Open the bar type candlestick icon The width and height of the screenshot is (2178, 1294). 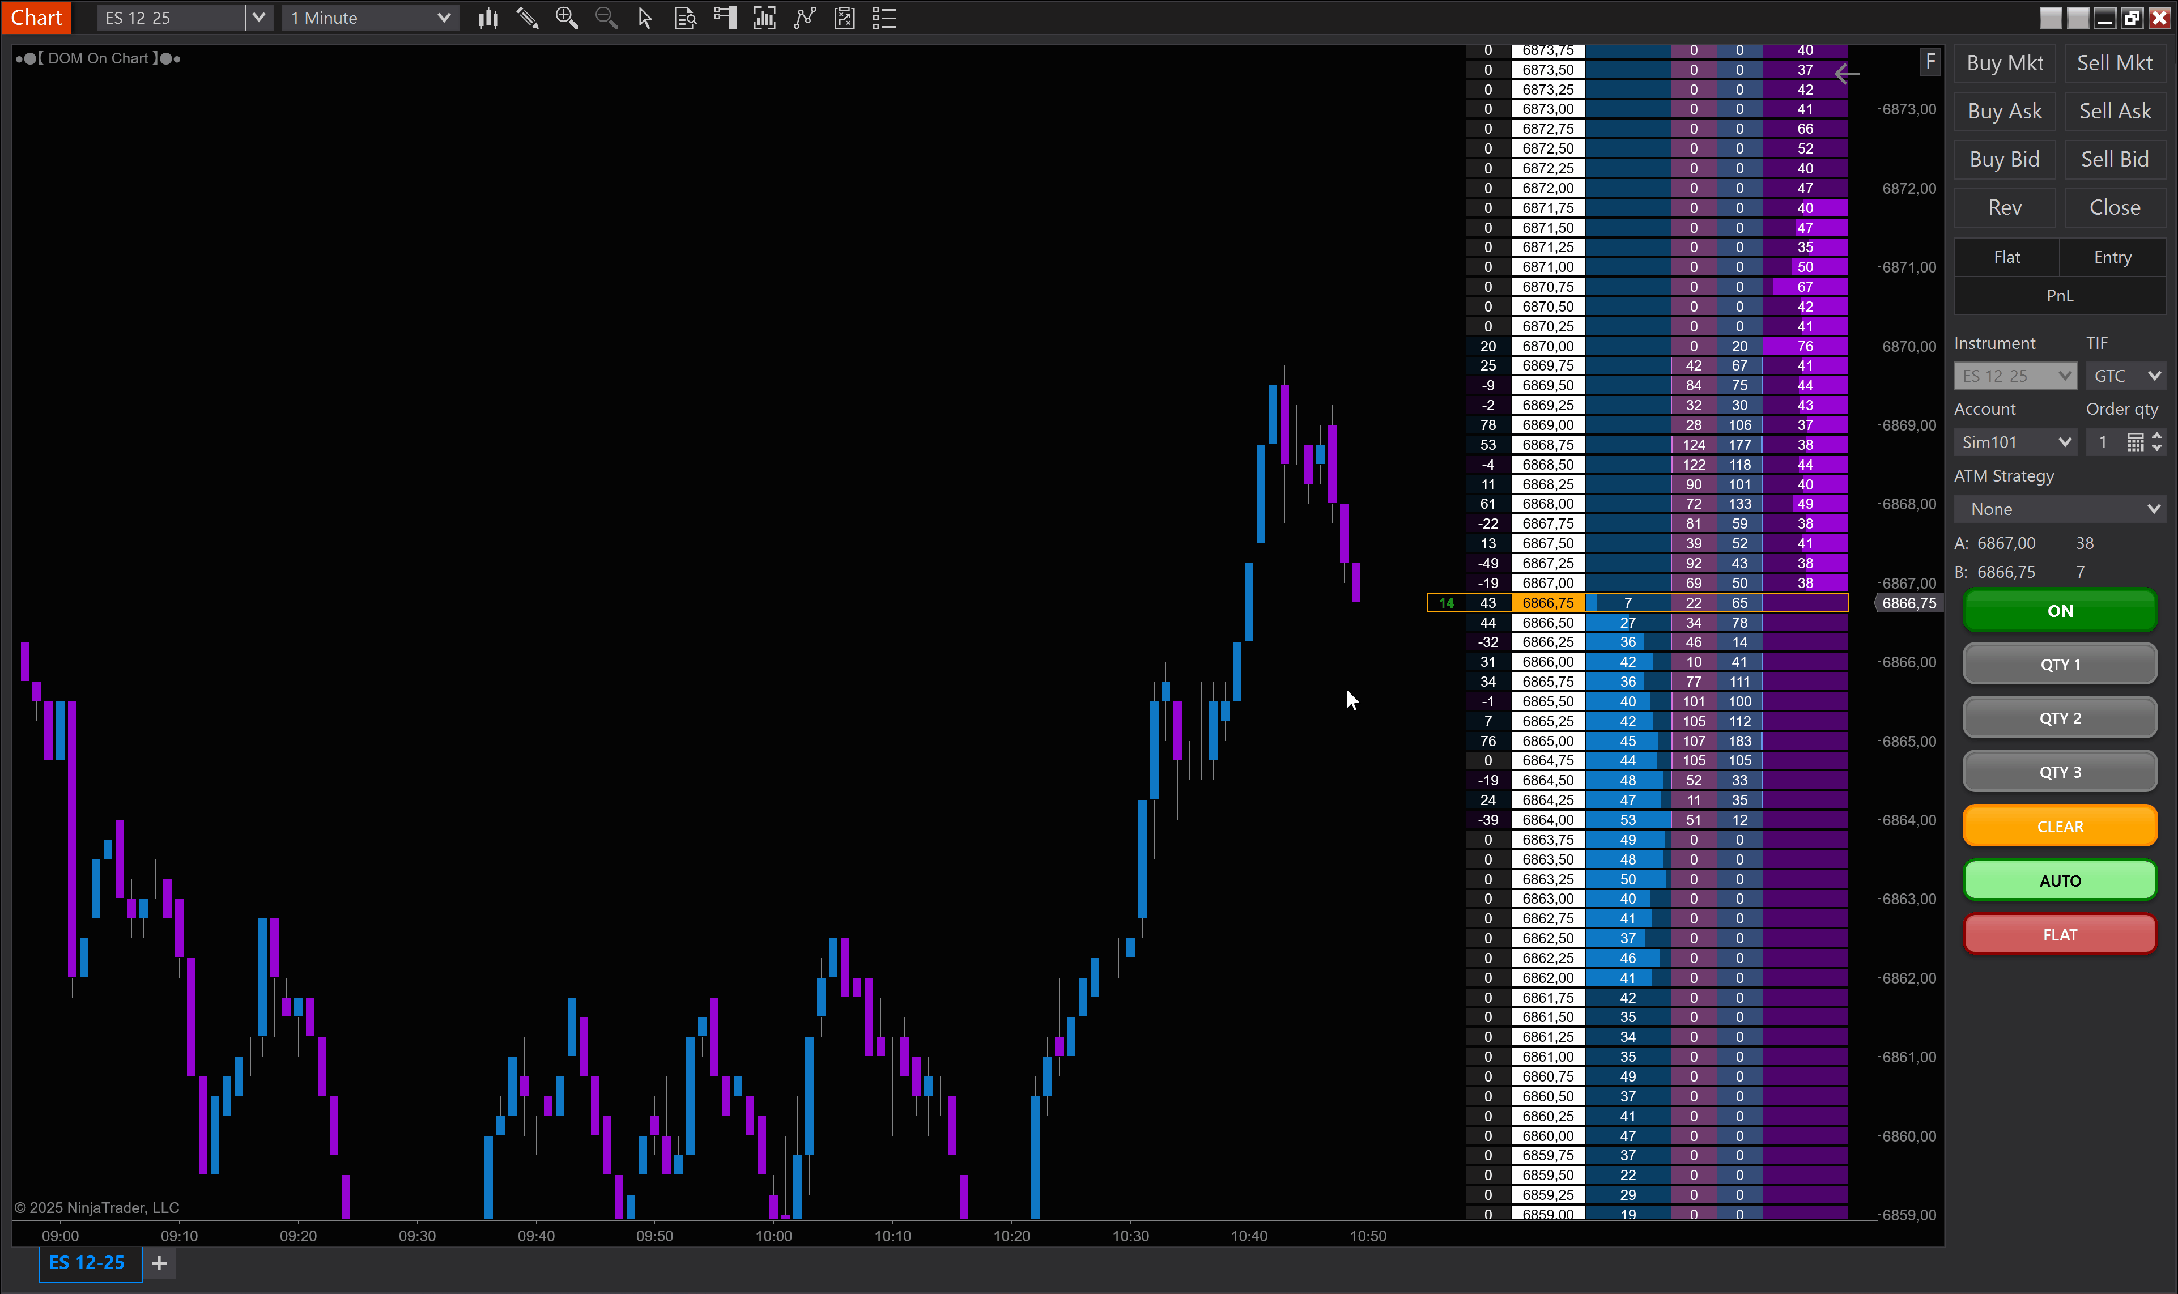click(488, 18)
